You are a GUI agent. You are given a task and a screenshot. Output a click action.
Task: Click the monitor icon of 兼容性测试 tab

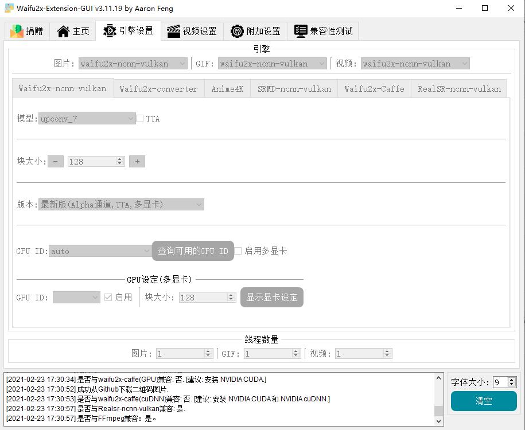coord(301,32)
